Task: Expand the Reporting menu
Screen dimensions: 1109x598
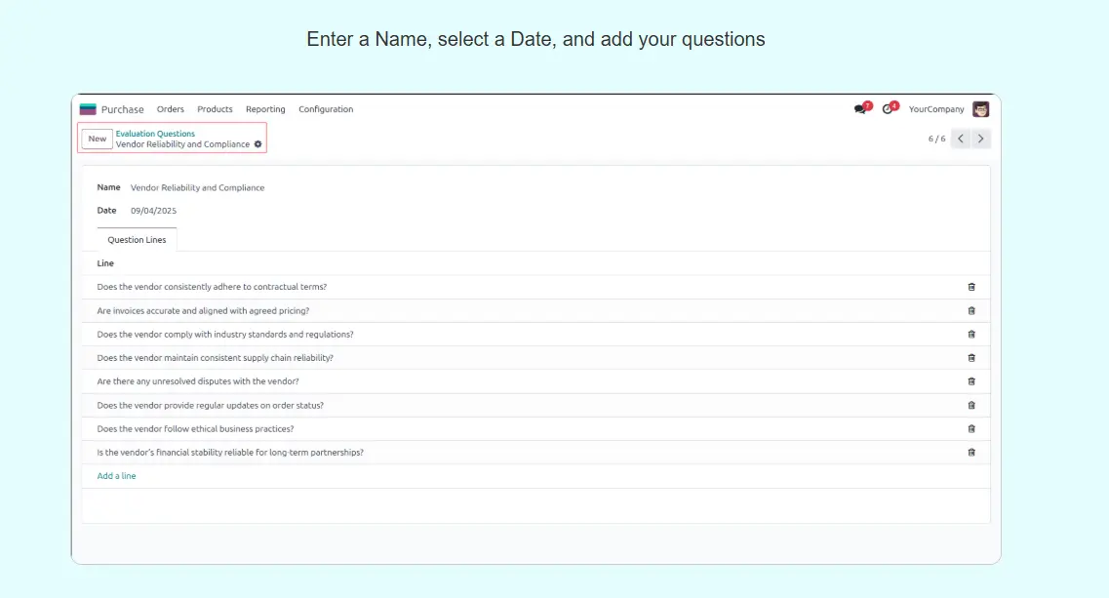Action: click(265, 109)
